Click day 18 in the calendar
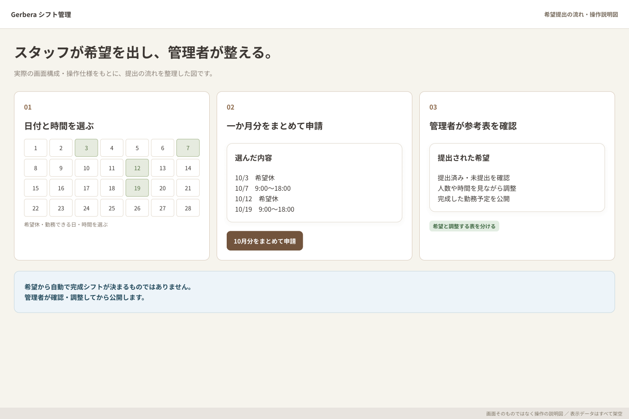 pyautogui.click(x=112, y=188)
